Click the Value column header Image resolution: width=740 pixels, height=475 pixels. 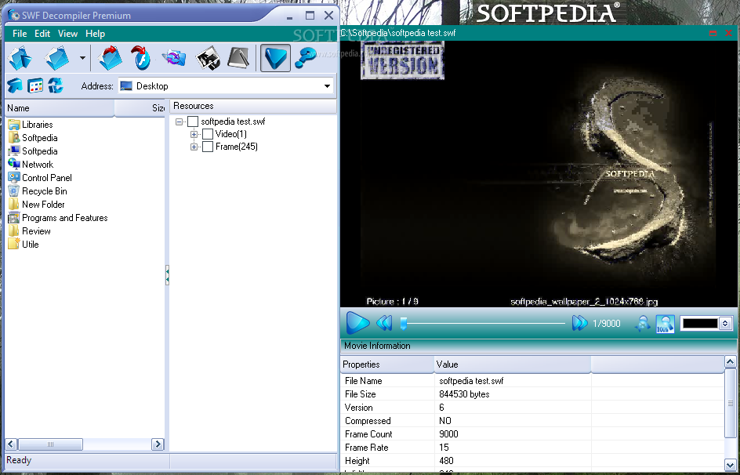[x=513, y=364]
